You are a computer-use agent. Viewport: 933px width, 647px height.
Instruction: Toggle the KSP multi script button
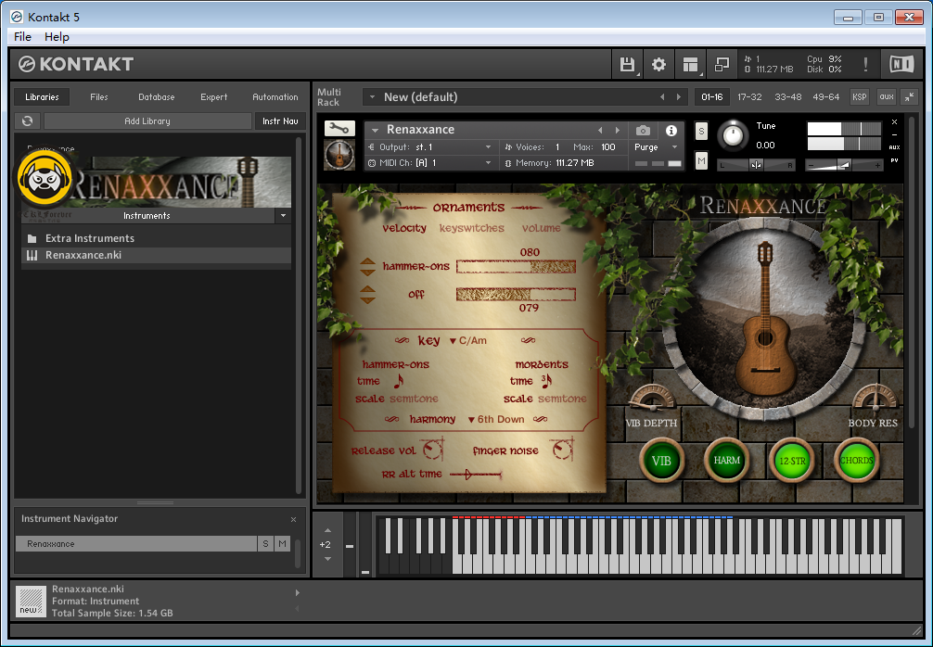(859, 96)
